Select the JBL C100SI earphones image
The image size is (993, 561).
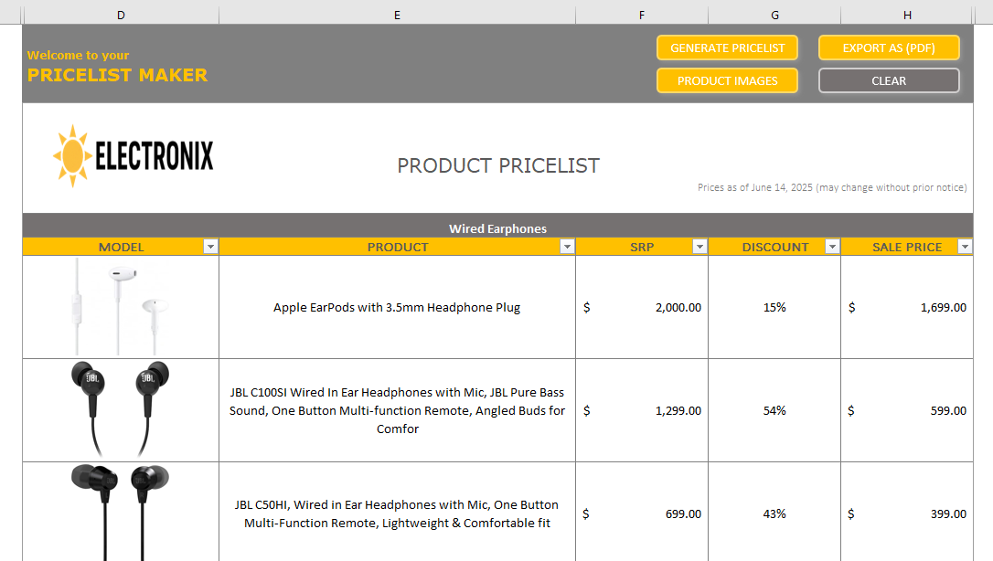pyautogui.click(x=121, y=409)
